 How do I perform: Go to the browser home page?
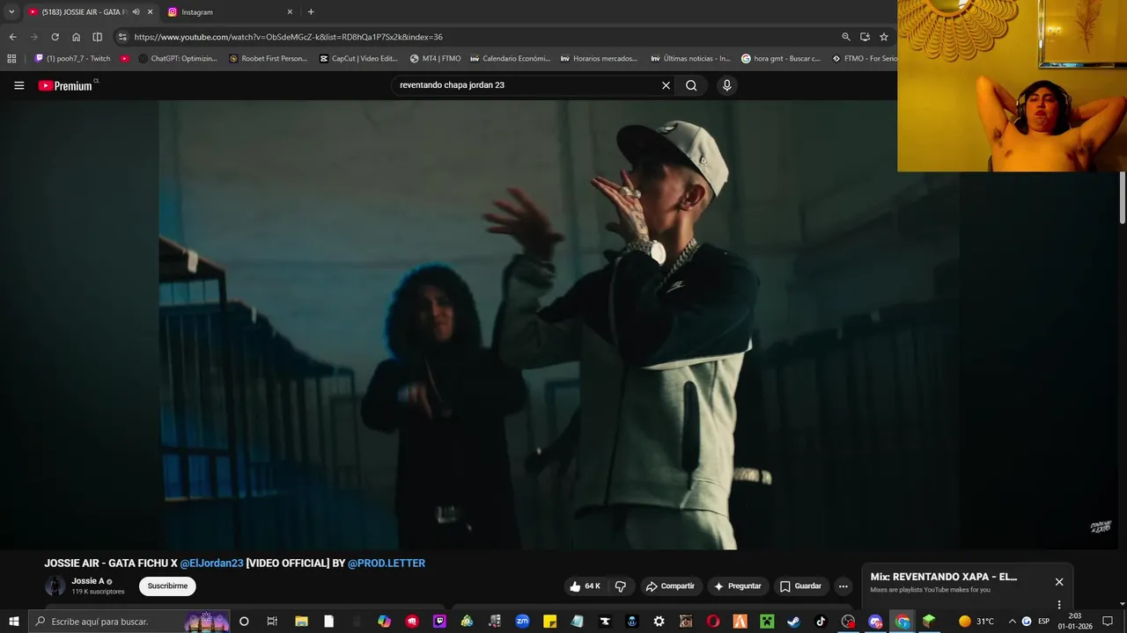pos(76,37)
